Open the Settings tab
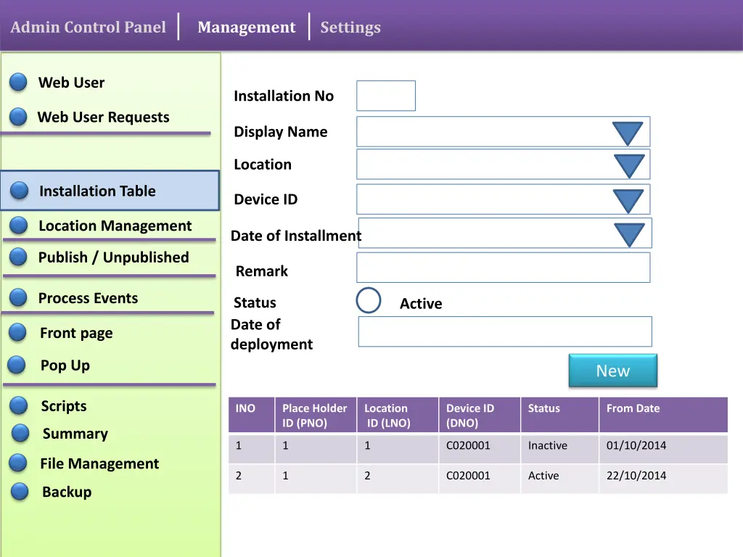This screenshot has width=743, height=557. [x=350, y=28]
